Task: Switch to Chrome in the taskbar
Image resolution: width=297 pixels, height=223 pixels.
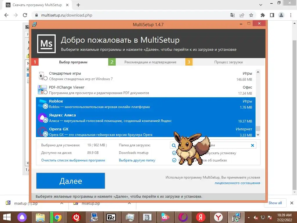Action: click(57, 217)
